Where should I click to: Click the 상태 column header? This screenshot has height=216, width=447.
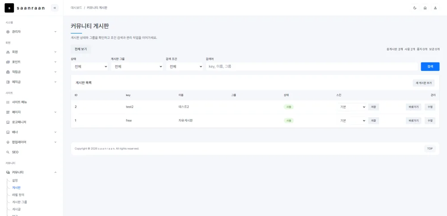(x=286, y=95)
